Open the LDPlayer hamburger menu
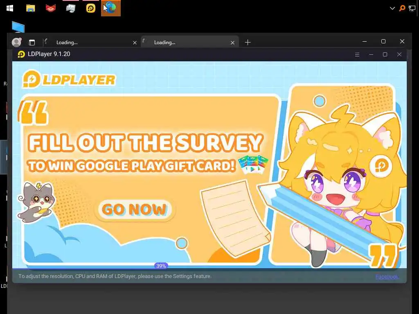Viewport: 419px width, 314px height. 357,54
